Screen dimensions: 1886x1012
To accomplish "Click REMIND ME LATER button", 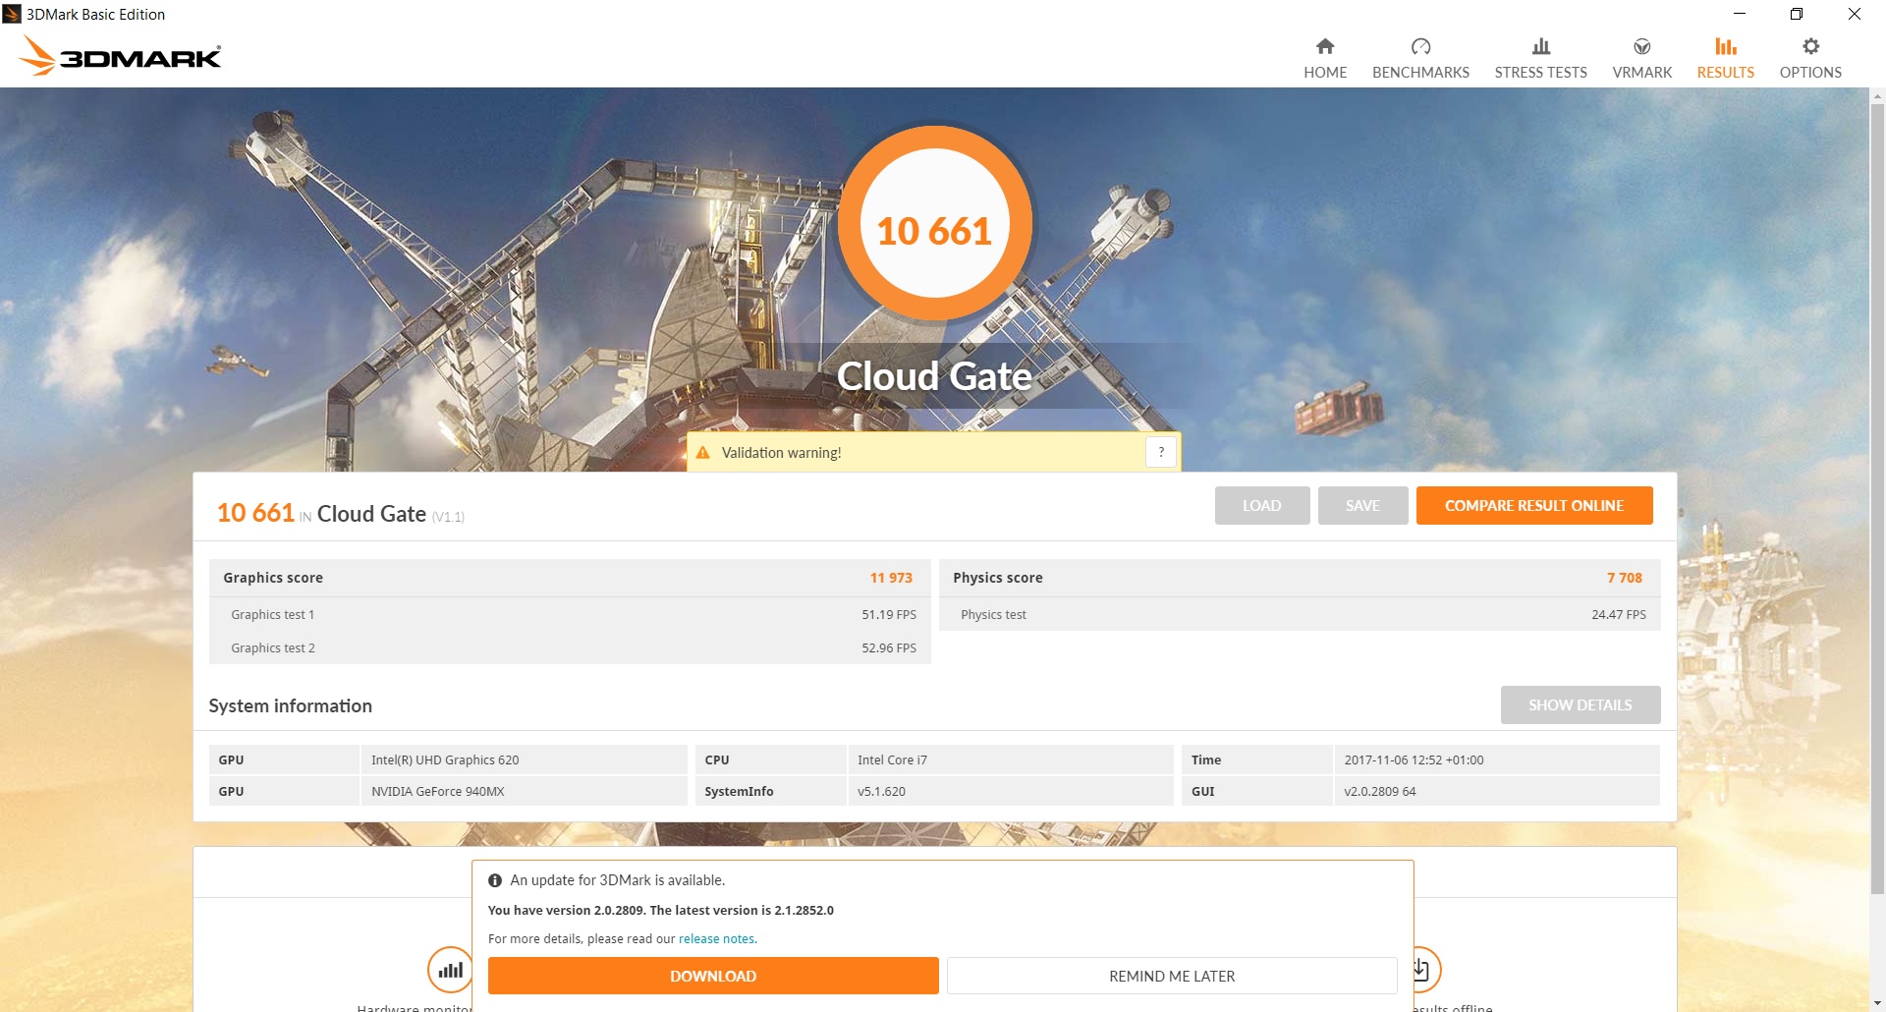I will [x=1172, y=976].
